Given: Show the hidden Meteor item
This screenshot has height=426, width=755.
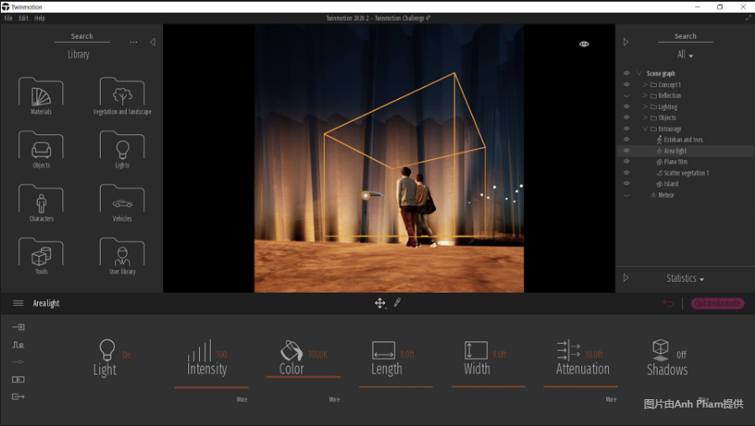Looking at the screenshot, I should (x=627, y=195).
